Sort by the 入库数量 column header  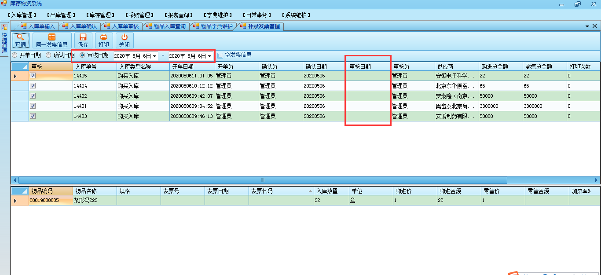(332, 191)
